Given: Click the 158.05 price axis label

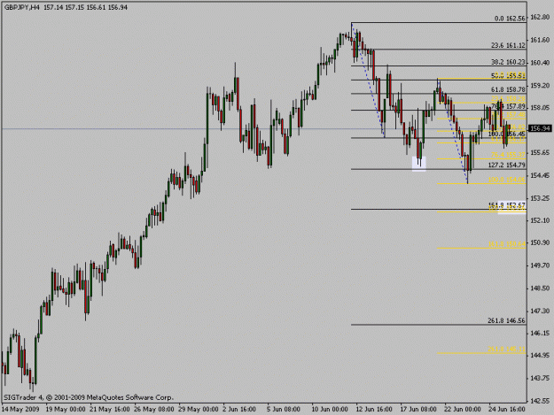Looking at the screenshot, I should tap(540, 108).
